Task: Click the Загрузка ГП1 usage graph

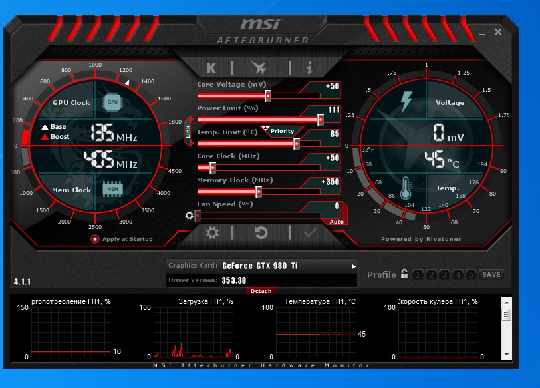Action: click(194, 333)
